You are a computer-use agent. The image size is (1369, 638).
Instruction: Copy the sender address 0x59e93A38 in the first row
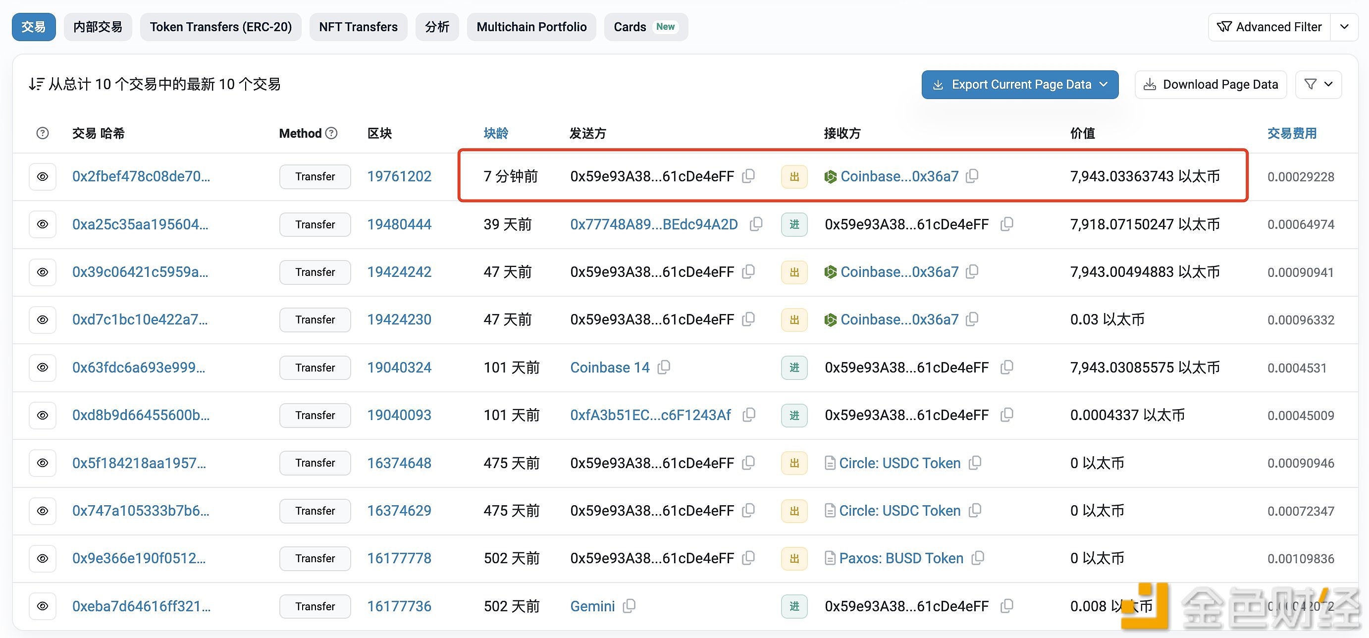(x=749, y=176)
